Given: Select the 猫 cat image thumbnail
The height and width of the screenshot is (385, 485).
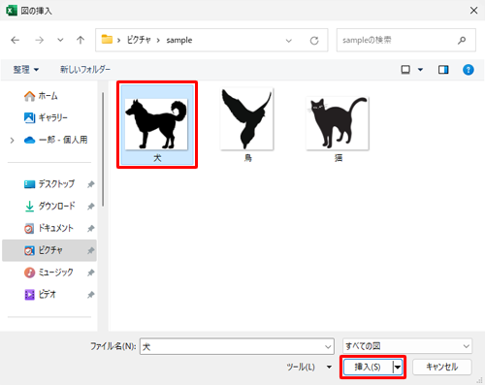Looking at the screenshot, I should point(338,128).
